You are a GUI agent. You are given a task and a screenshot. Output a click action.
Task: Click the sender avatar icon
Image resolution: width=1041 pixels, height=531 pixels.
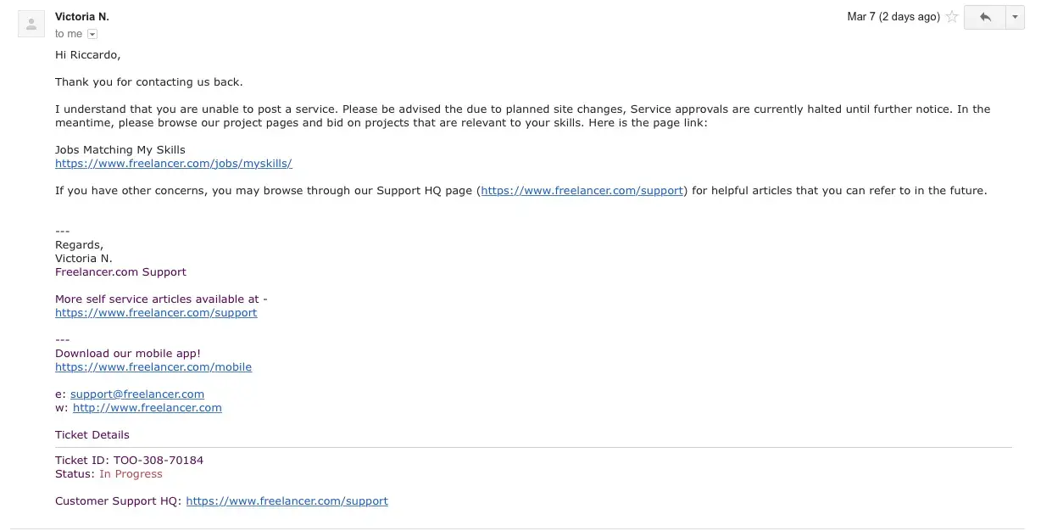click(31, 25)
